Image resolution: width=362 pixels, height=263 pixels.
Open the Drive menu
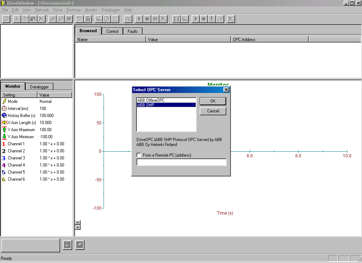58,10
